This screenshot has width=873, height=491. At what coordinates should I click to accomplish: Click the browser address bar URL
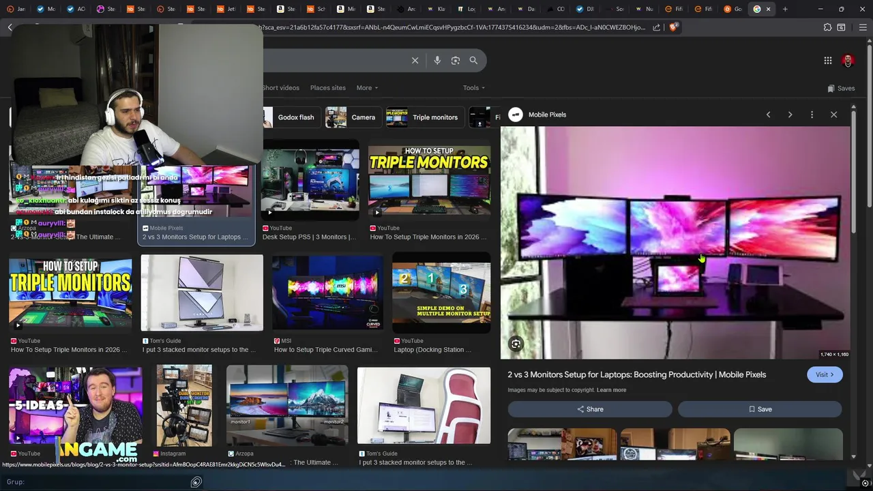pos(452,27)
